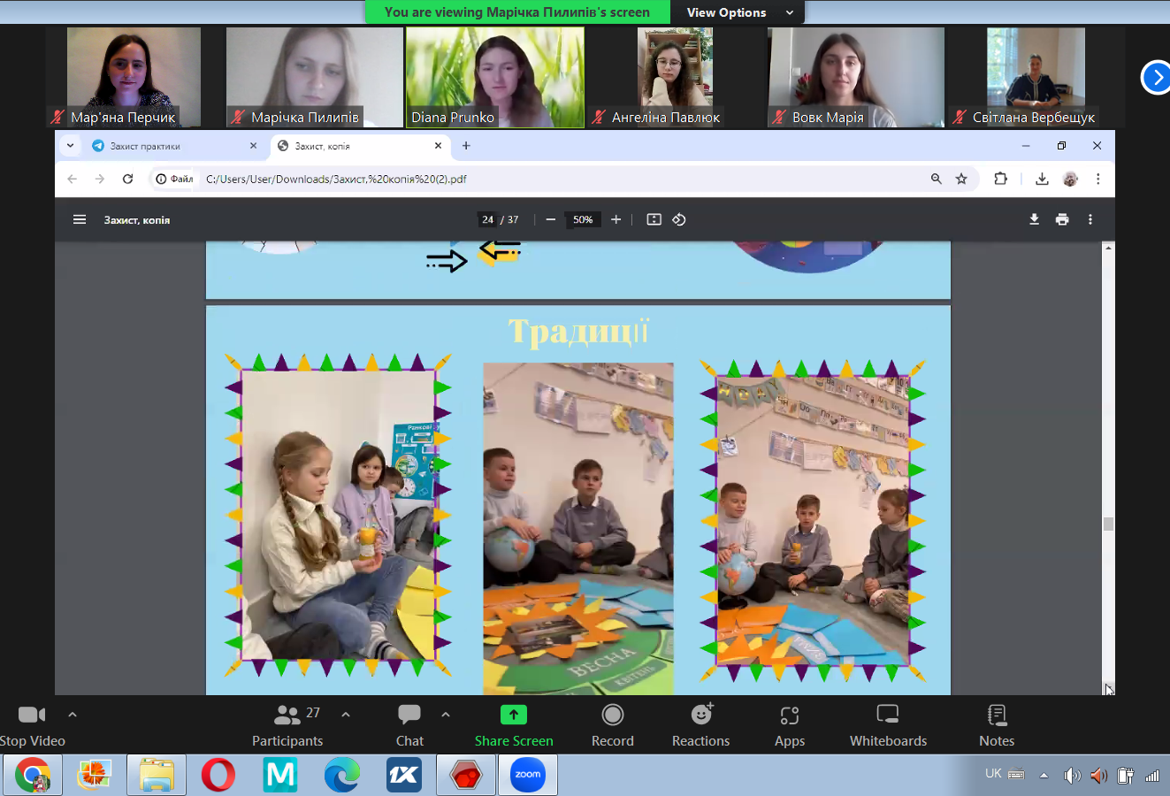The width and height of the screenshot is (1170, 796).
Task: Bookmark this page with the star icon
Action: (x=961, y=179)
